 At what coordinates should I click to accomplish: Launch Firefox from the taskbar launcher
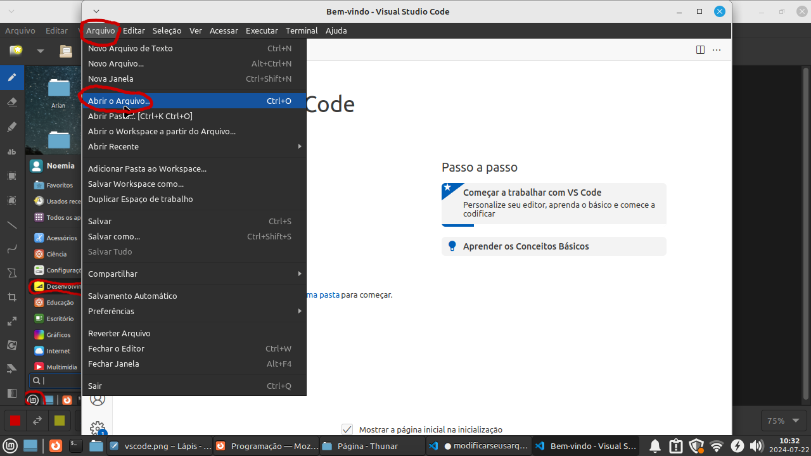(56, 446)
